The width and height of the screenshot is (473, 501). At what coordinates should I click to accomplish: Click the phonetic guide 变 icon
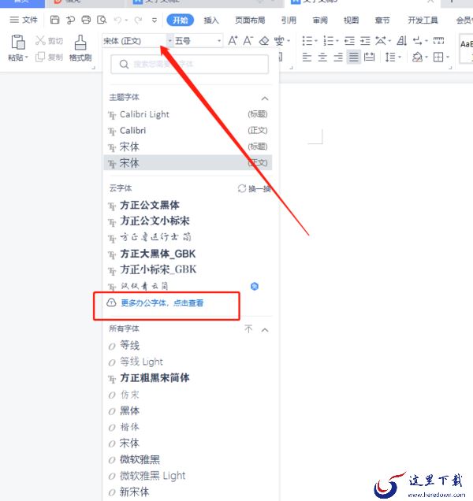279,41
